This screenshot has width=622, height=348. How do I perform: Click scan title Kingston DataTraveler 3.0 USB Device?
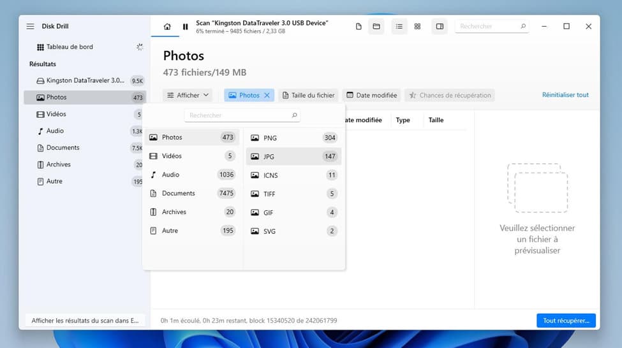tap(262, 23)
